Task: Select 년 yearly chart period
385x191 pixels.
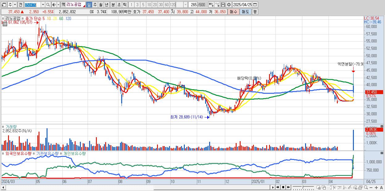Action: click(106, 5)
